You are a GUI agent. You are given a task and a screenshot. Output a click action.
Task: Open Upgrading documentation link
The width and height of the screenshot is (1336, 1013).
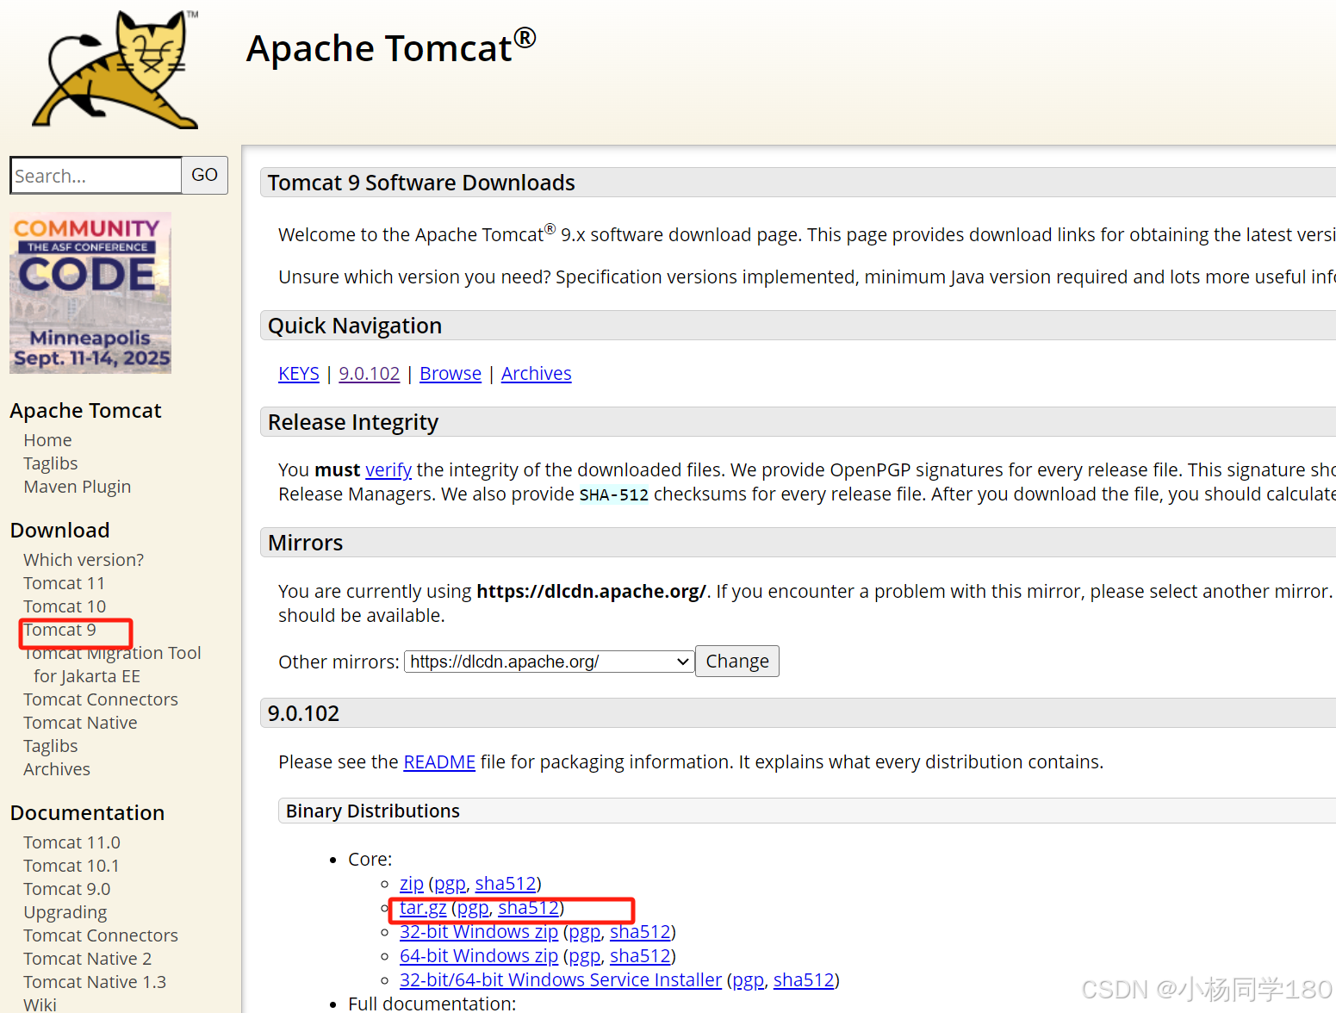pos(65,912)
